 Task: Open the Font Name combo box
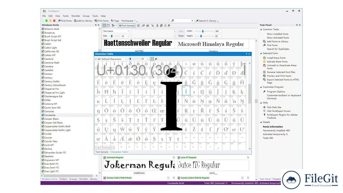click(116, 31)
